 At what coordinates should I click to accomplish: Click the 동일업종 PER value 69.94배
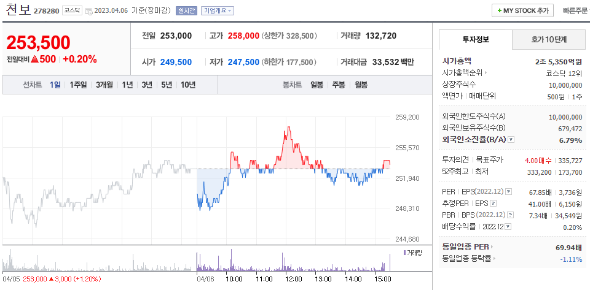tap(569, 247)
